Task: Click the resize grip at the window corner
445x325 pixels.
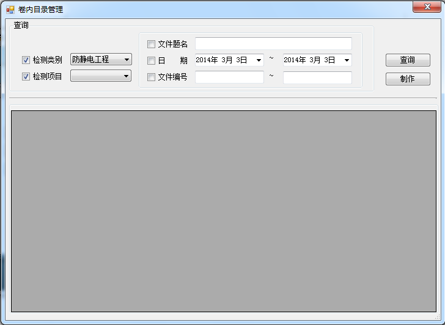Action: point(437,317)
